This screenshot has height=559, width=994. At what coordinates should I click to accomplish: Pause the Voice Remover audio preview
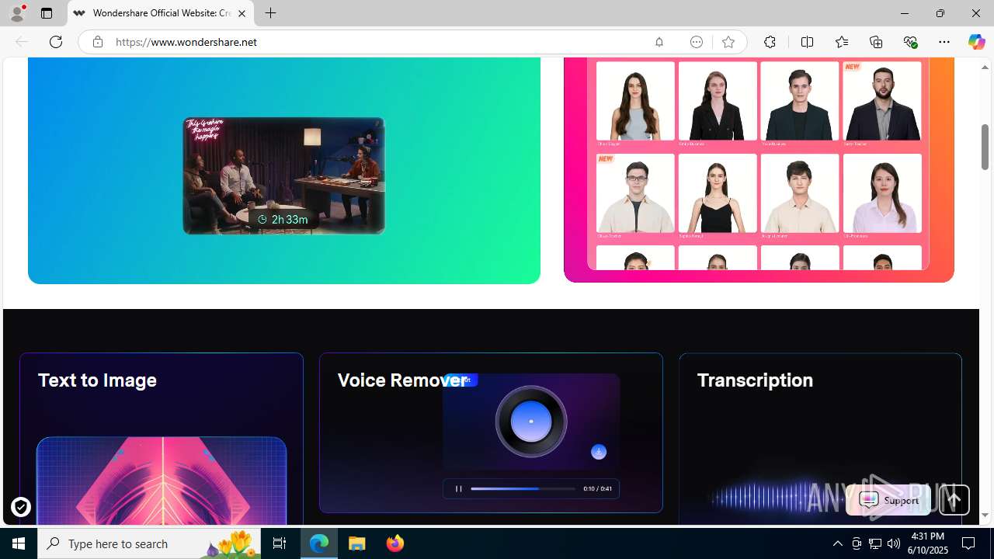[x=458, y=489]
